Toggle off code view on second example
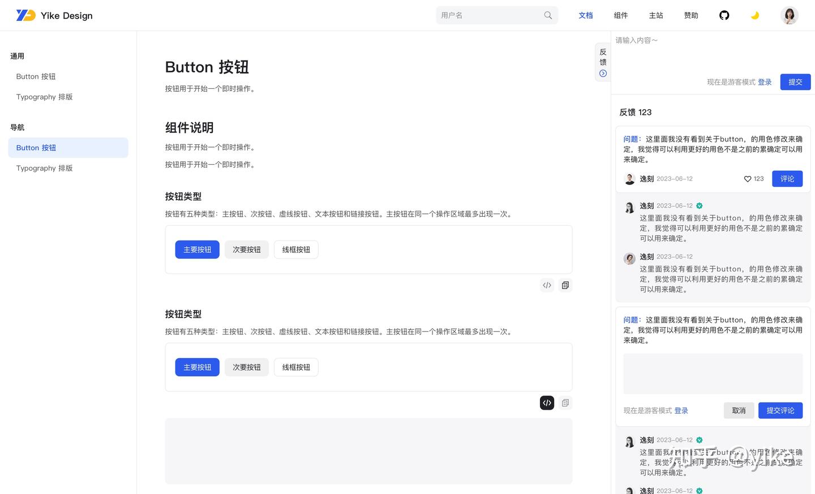This screenshot has width=815, height=494. click(546, 402)
